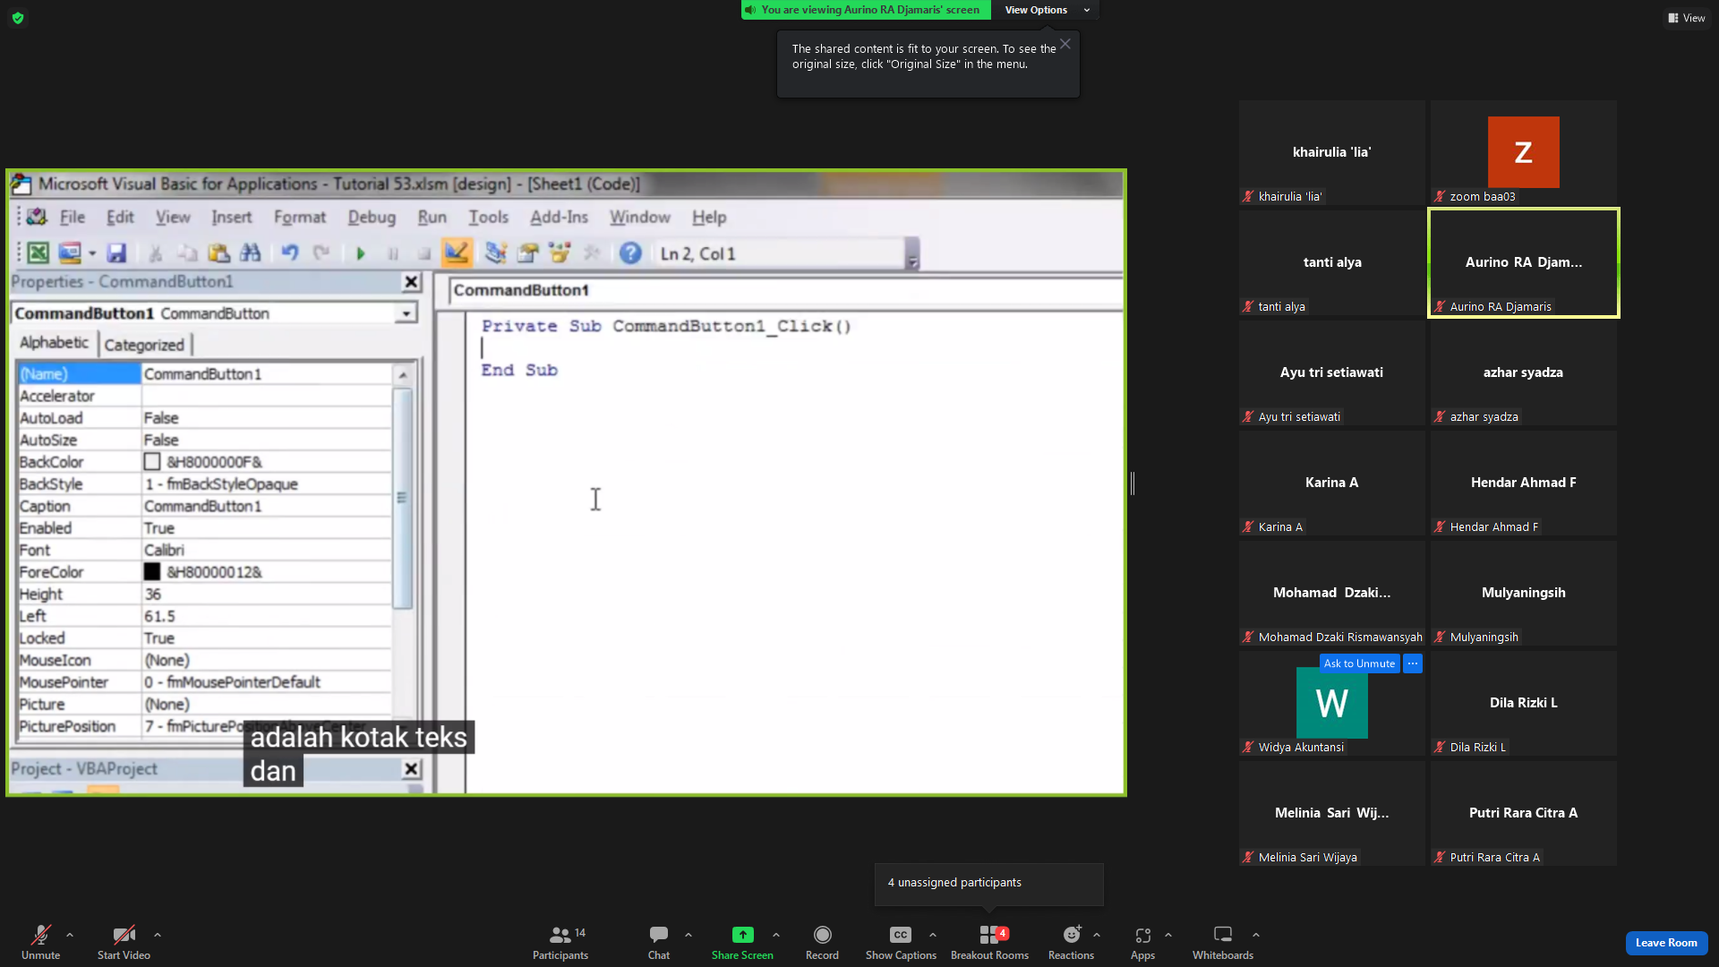Open share options caret beside Share Screen
This screenshot has height=967, width=1719.
tap(776, 935)
